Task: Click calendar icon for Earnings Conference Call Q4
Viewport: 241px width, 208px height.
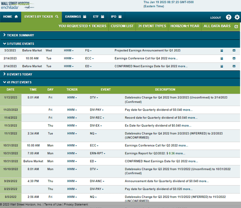Action: click(222, 58)
